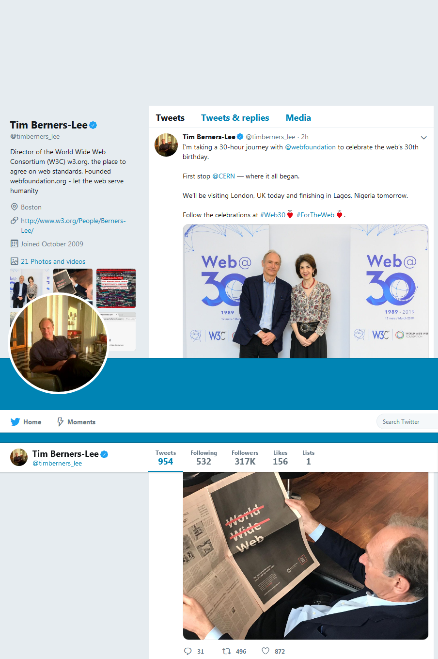Screen dimensions: 438x659
Task: View the Followers 317K count
Action: [x=245, y=457]
